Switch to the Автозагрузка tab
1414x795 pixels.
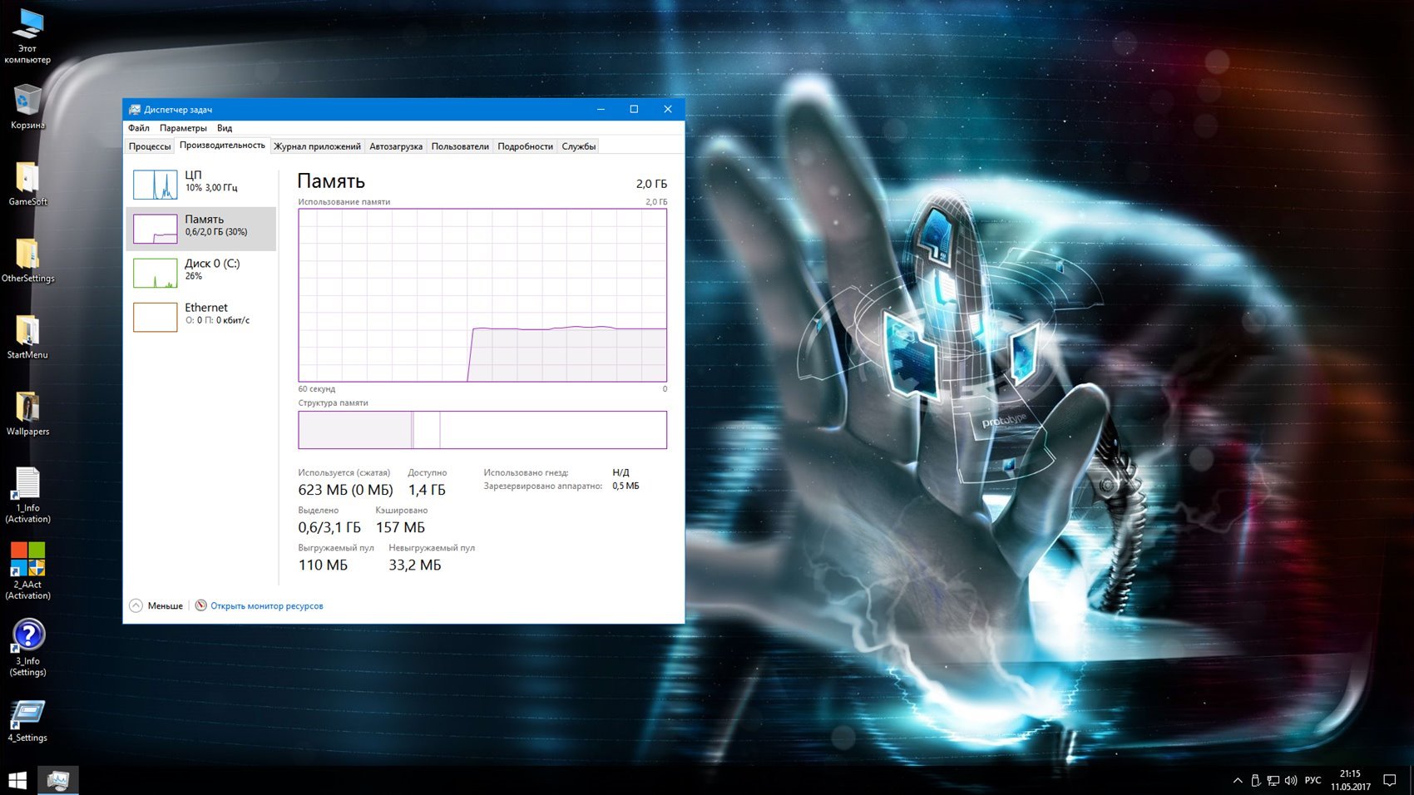click(396, 146)
